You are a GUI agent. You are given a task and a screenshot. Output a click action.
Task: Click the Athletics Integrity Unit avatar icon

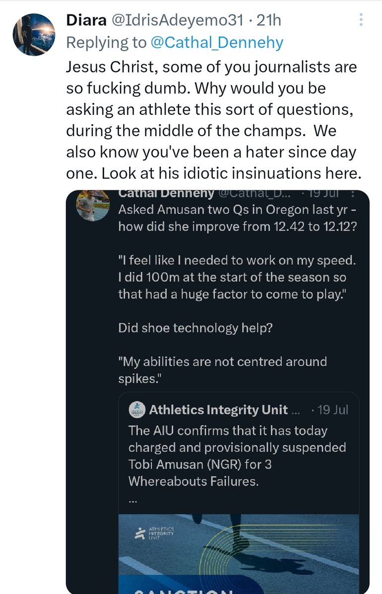137,410
